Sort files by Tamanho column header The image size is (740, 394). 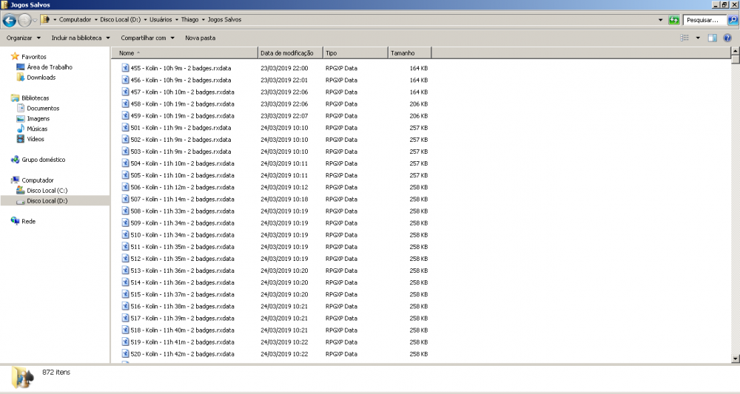coord(403,53)
